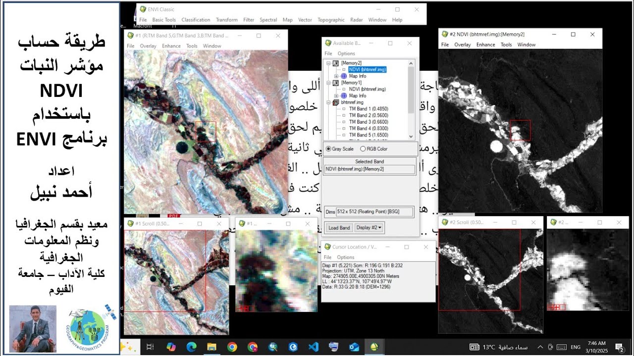
Task: Open Outlook from the taskbar
Action: click(x=354, y=347)
